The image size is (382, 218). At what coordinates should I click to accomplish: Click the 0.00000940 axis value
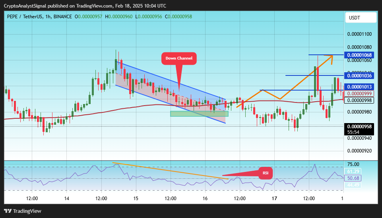pos(359,138)
